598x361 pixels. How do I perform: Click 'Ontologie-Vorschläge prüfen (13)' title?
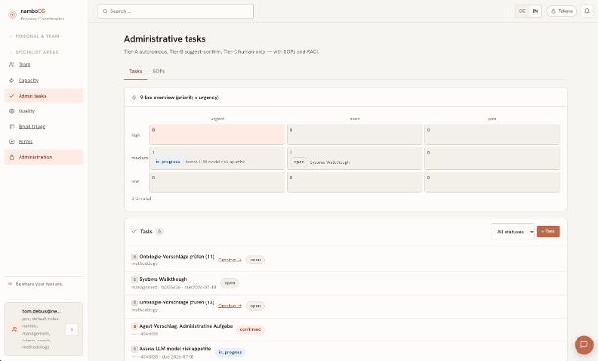point(177,302)
